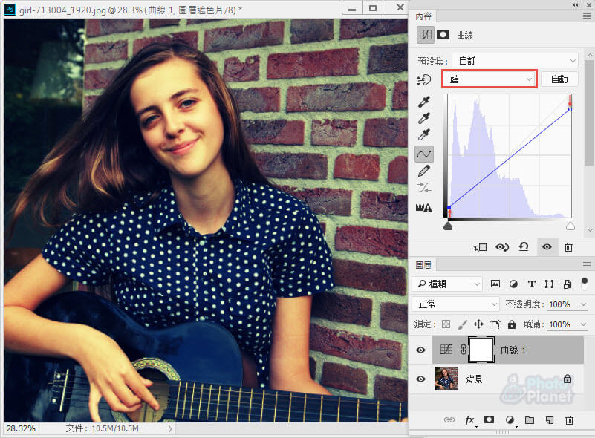The width and height of the screenshot is (595, 438).
Task: Click the histogram clipping warning icon
Action: pos(424,207)
